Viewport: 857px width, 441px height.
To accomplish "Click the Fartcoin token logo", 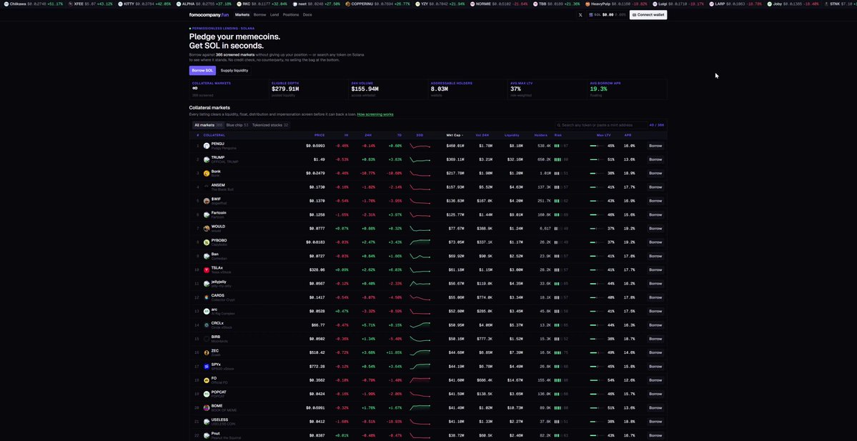I will pos(207,214).
